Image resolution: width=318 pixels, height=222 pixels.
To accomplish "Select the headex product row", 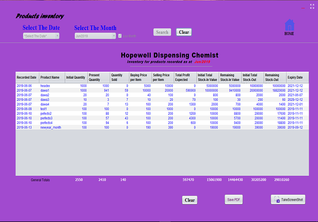I will (x=45, y=86).
